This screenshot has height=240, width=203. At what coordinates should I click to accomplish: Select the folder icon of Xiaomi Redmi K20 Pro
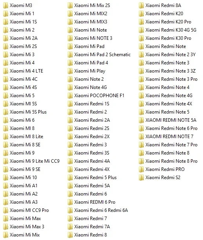coord(141,22)
